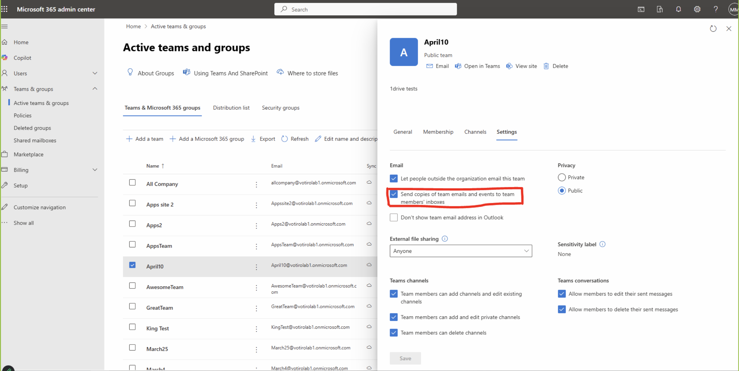The height and width of the screenshot is (371, 739).
Task: Click the Save button
Action: click(x=405, y=358)
